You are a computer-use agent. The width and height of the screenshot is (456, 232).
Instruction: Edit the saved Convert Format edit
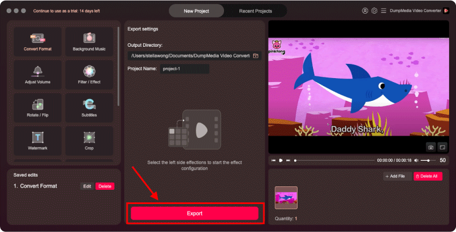point(87,186)
